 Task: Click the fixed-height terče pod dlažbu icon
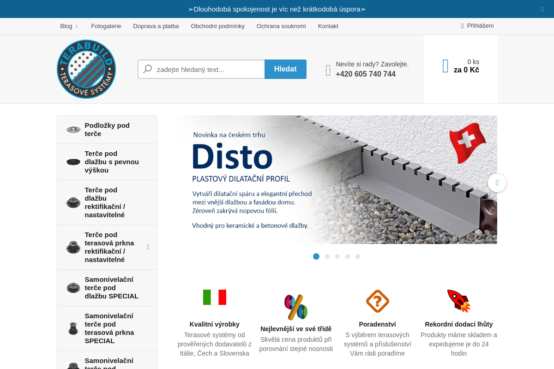[x=73, y=162]
